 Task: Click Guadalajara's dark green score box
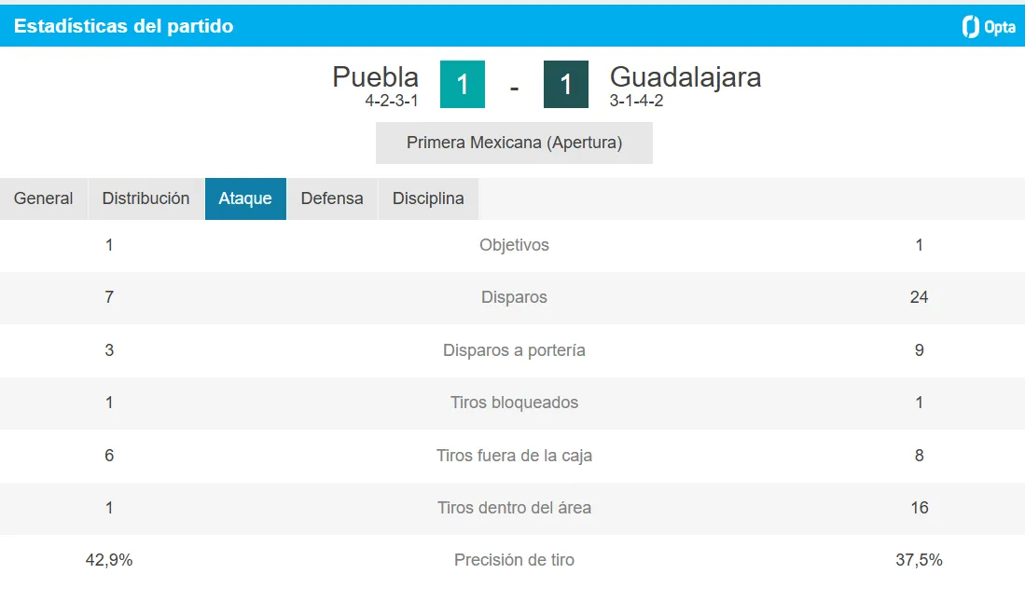tap(566, 84)
